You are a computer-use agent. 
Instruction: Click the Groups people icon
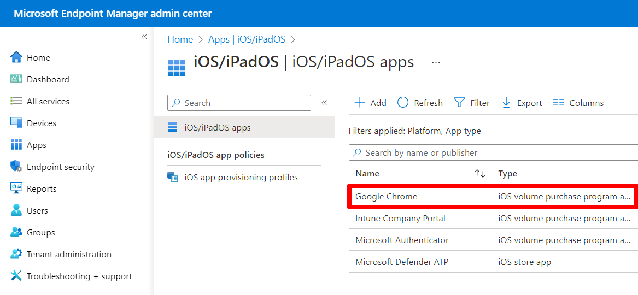click(x=16, y=232)
